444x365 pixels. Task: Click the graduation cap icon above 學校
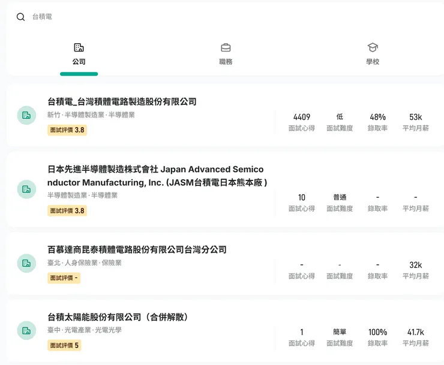pos(373,47)
